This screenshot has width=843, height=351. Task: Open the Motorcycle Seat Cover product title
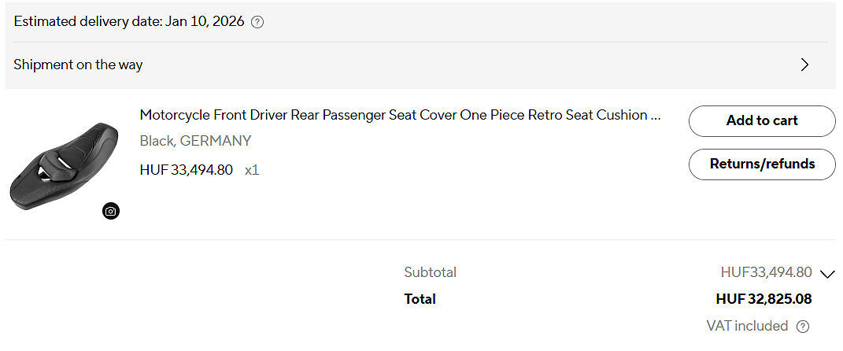coord(400,115)
